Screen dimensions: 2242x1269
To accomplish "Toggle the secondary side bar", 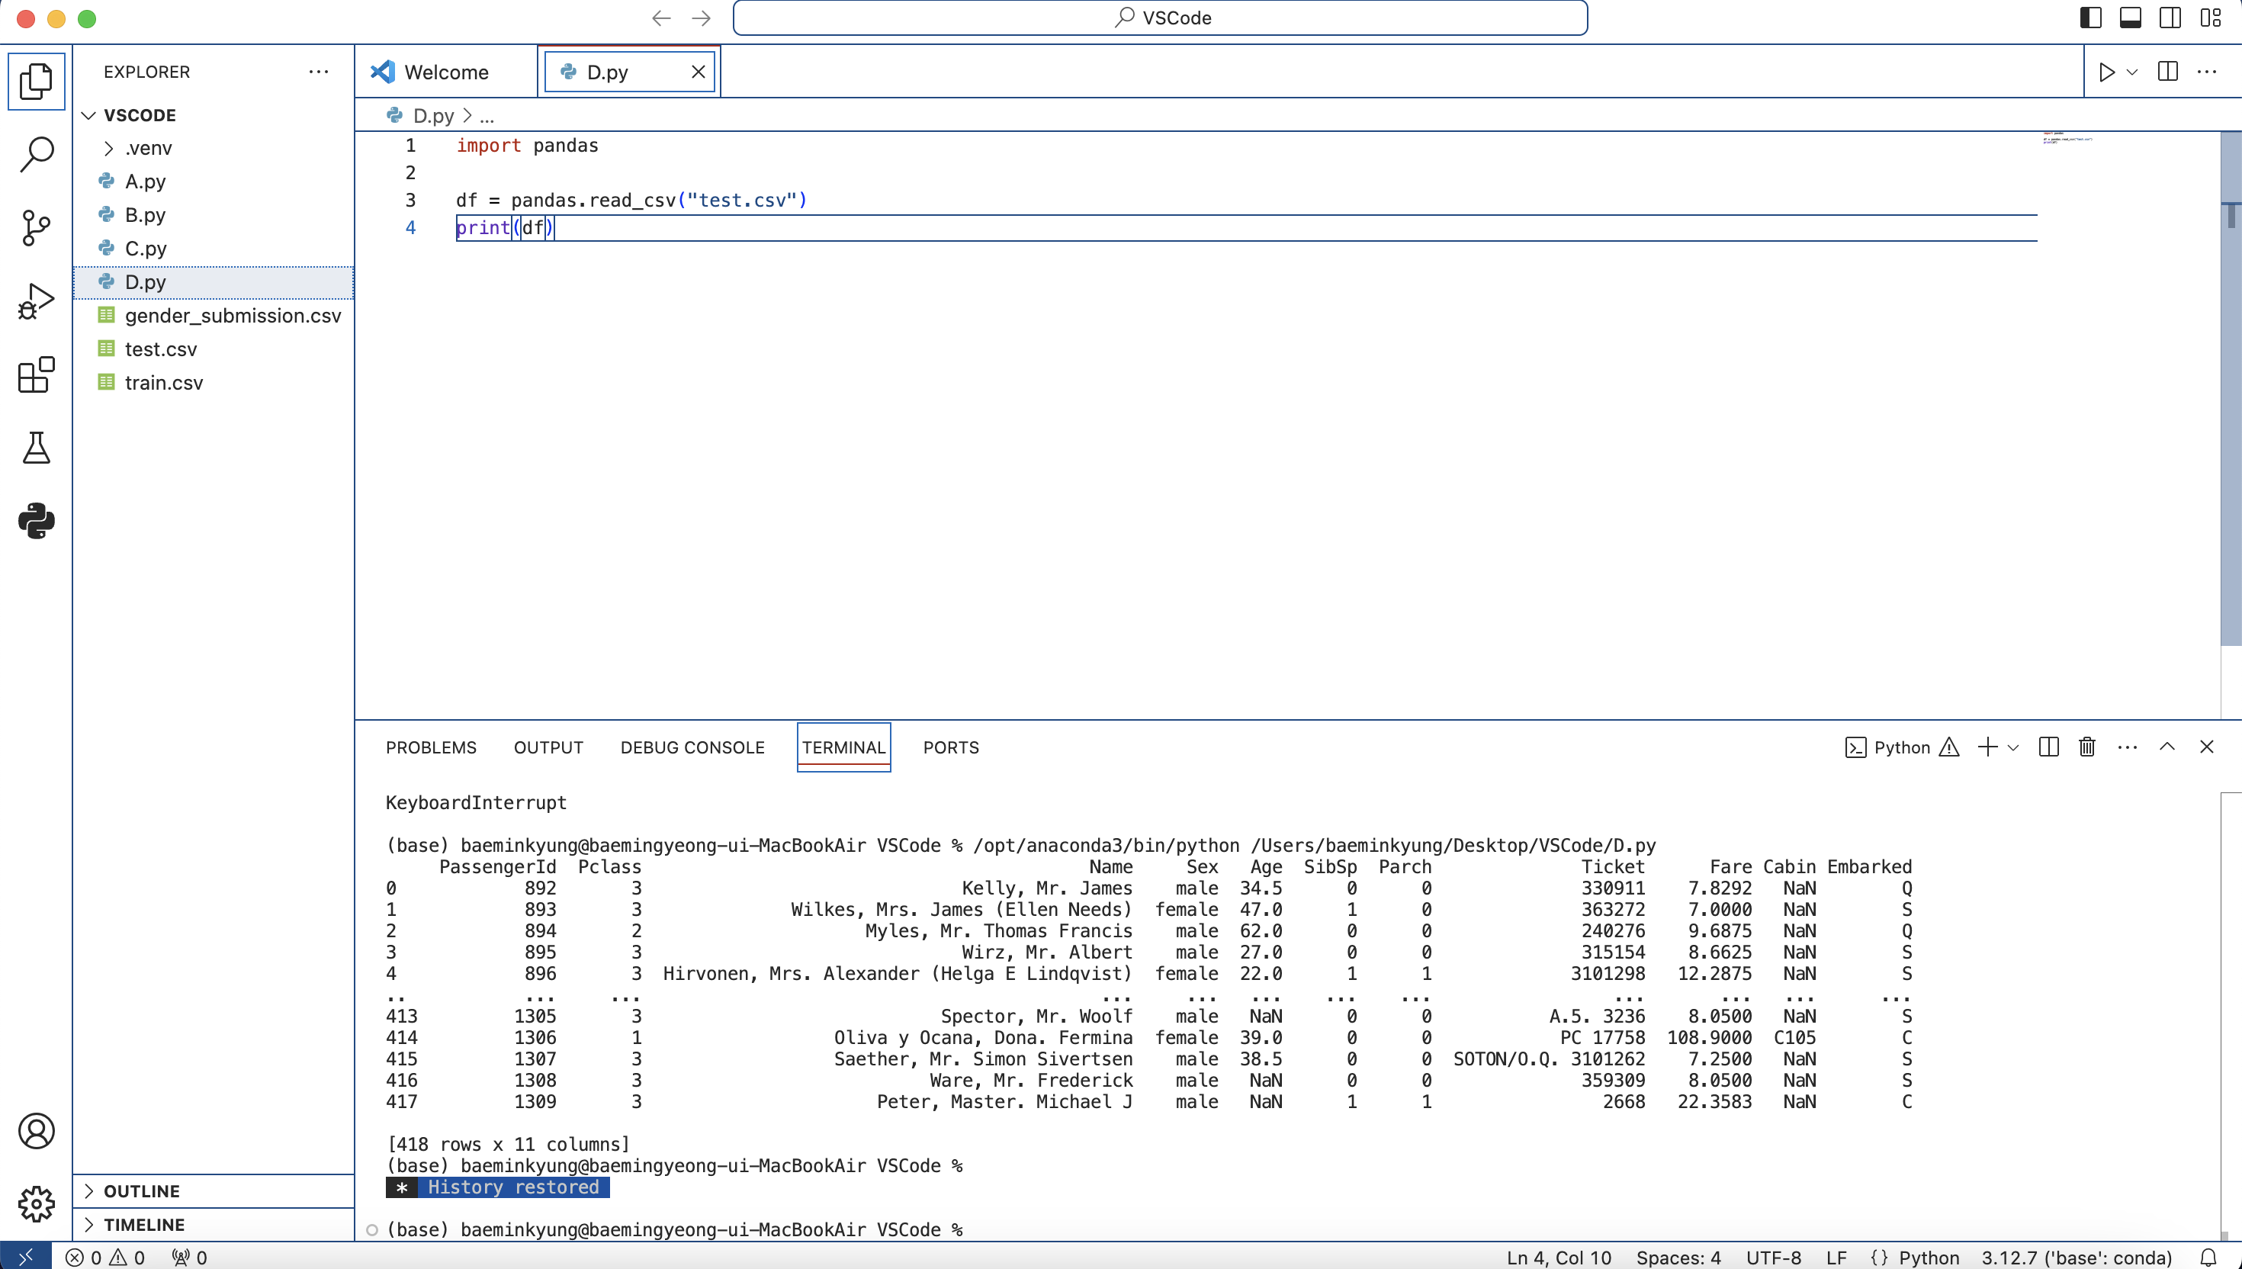I will tap(2170, 18).
